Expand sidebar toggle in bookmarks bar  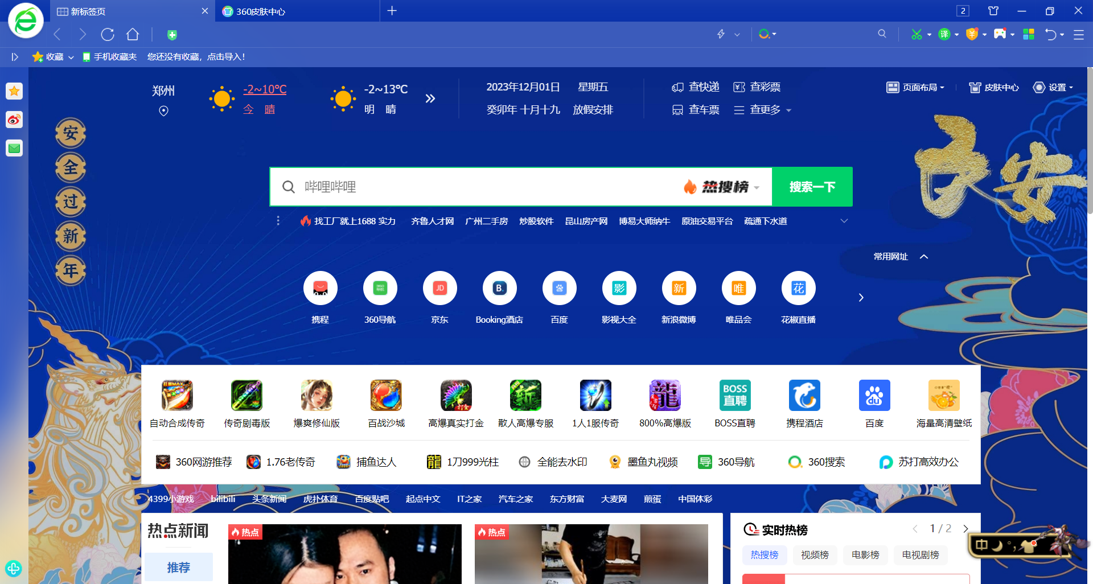15,57
